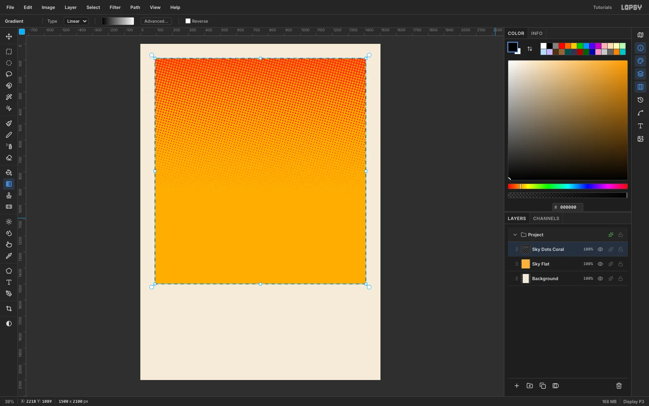Click the 39% zoom level indicator
Image resolution: width=649 pixels, height=406 pixels.
coord(9,402)
